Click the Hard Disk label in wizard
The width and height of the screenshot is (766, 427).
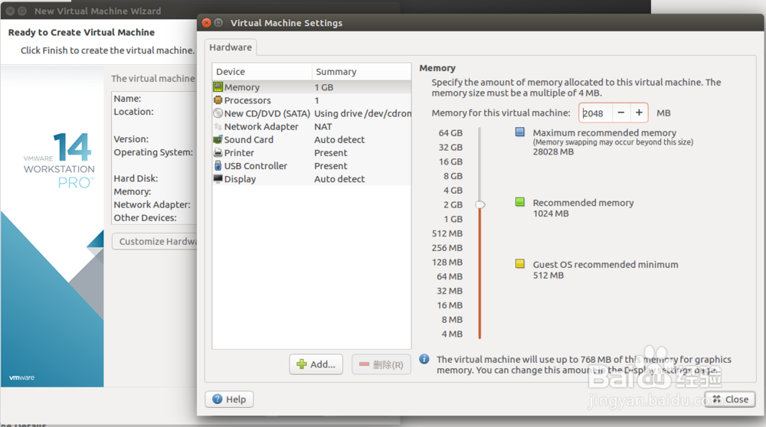[136, 178]
